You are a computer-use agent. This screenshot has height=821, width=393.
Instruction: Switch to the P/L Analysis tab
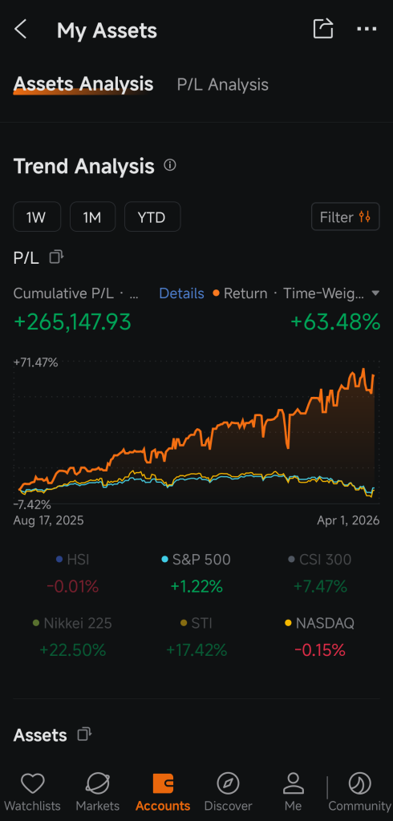[x=223, y=85]
